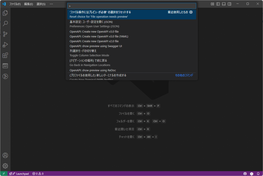The height and width of the screenshot is (176, 263).
Task: Click すべてのコマンドの表示 hint text
Action: [x=121, y=106]
